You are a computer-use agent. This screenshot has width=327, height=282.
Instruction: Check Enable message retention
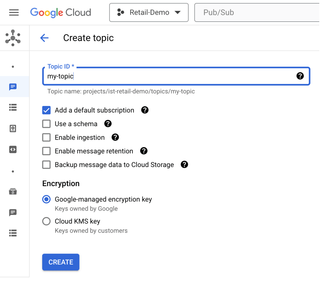[x=46, y=151]
